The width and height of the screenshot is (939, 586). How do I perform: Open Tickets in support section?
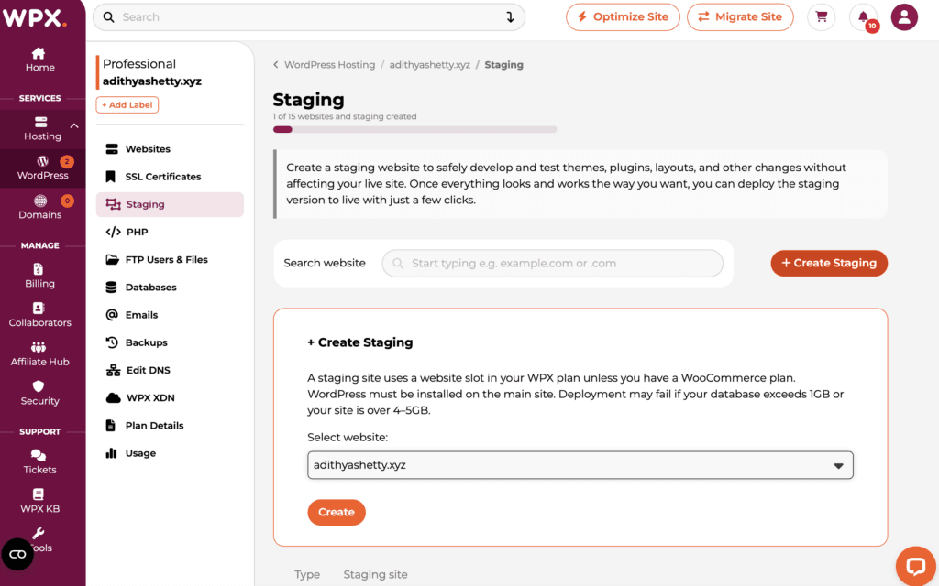[x=39, y=462]
